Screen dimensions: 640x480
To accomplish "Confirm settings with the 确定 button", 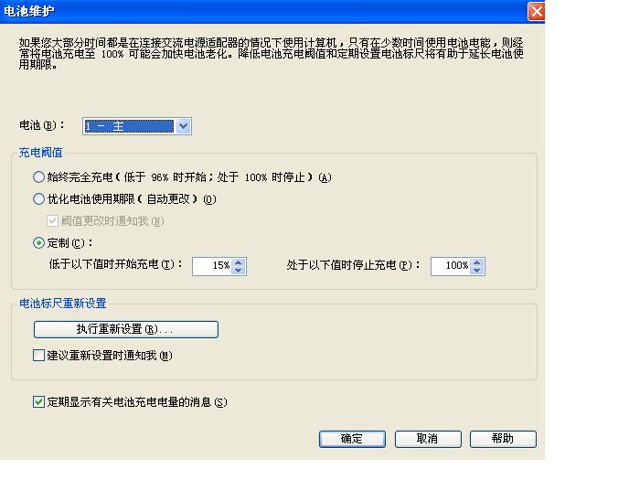I will point(352,439).
